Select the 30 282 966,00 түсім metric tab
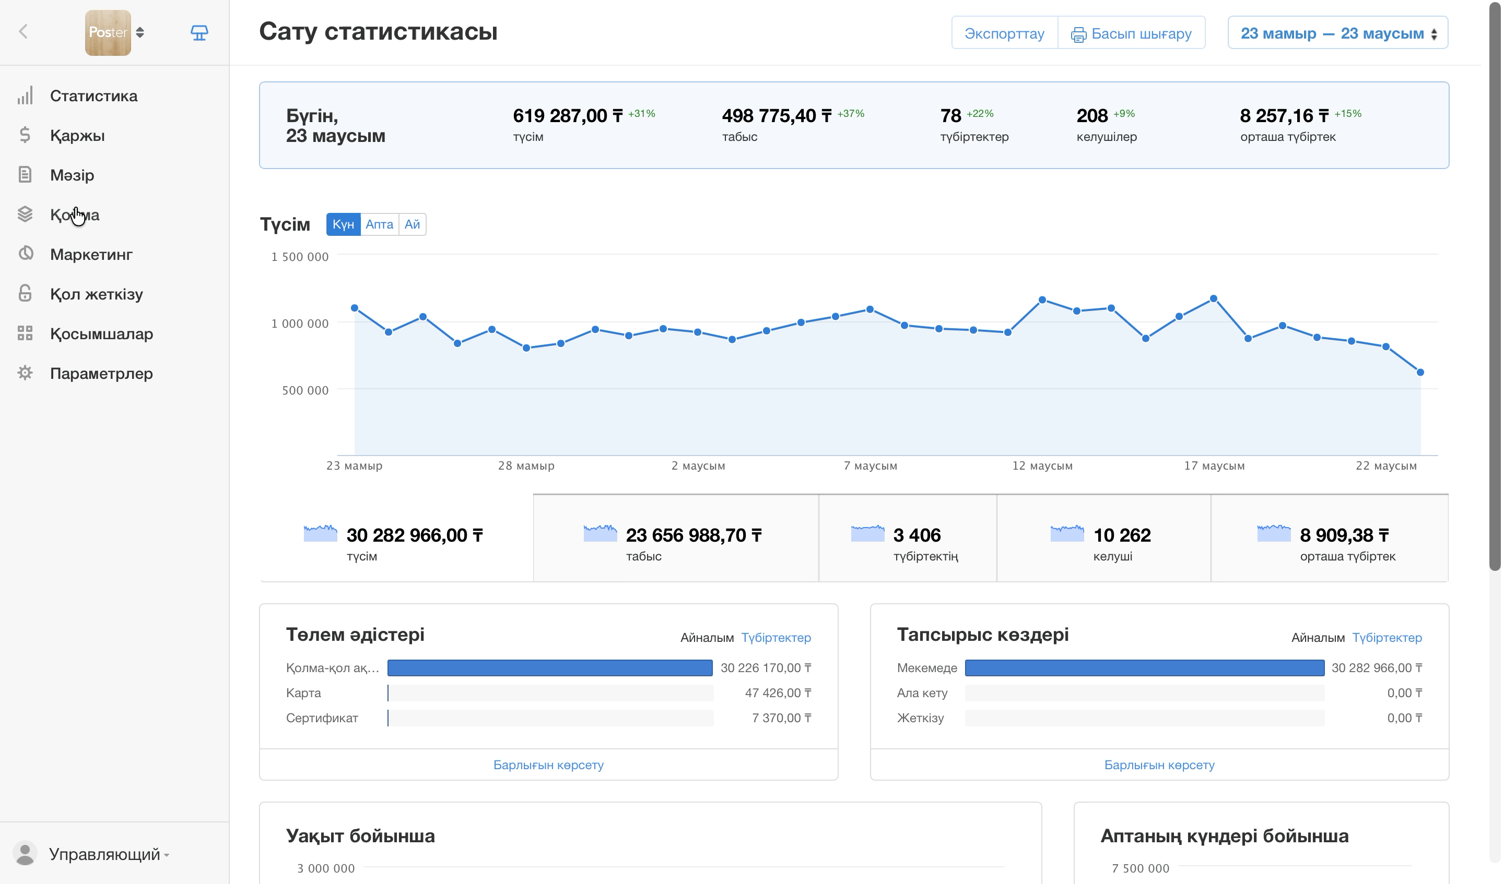The height and width of the screenshot is (884, 1504). pyautogui.click(x=396, y=539)
